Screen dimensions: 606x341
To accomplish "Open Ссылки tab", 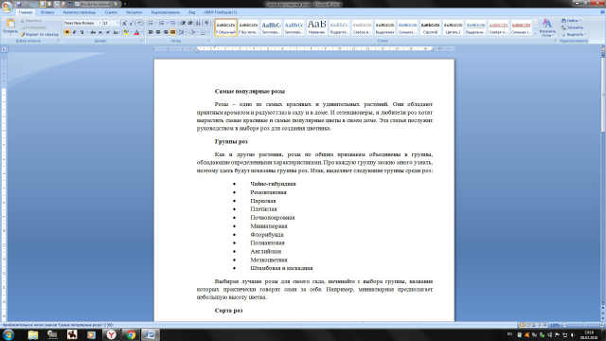I will [x=112, y=12].
